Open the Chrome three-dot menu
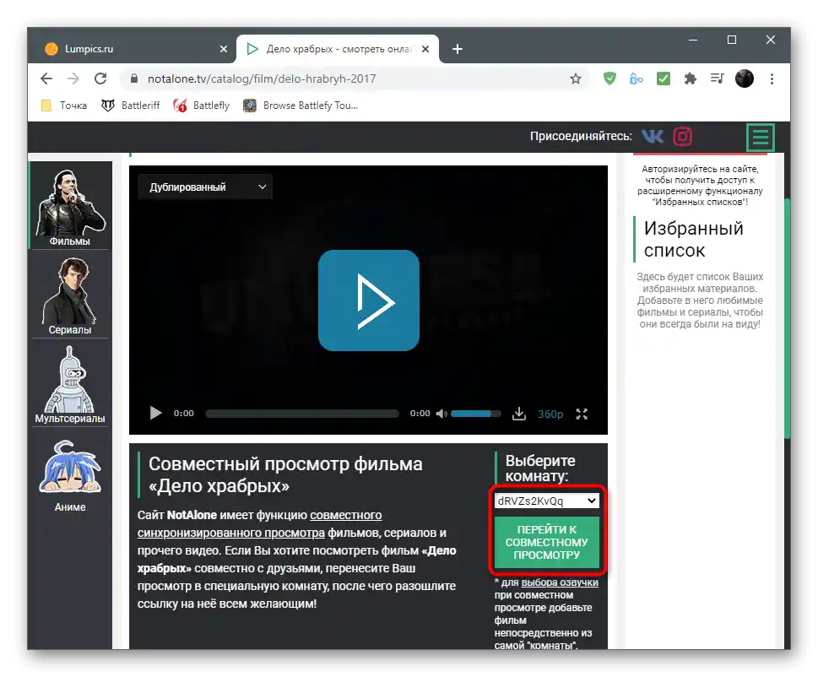 pos(772,79)
